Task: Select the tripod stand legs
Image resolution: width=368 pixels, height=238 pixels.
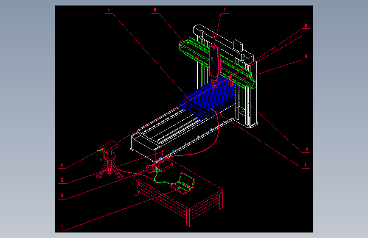Action: 110,168
